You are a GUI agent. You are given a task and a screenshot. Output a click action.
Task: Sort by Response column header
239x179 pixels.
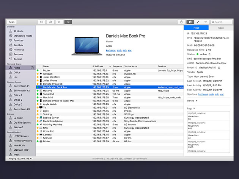(117, 66)
